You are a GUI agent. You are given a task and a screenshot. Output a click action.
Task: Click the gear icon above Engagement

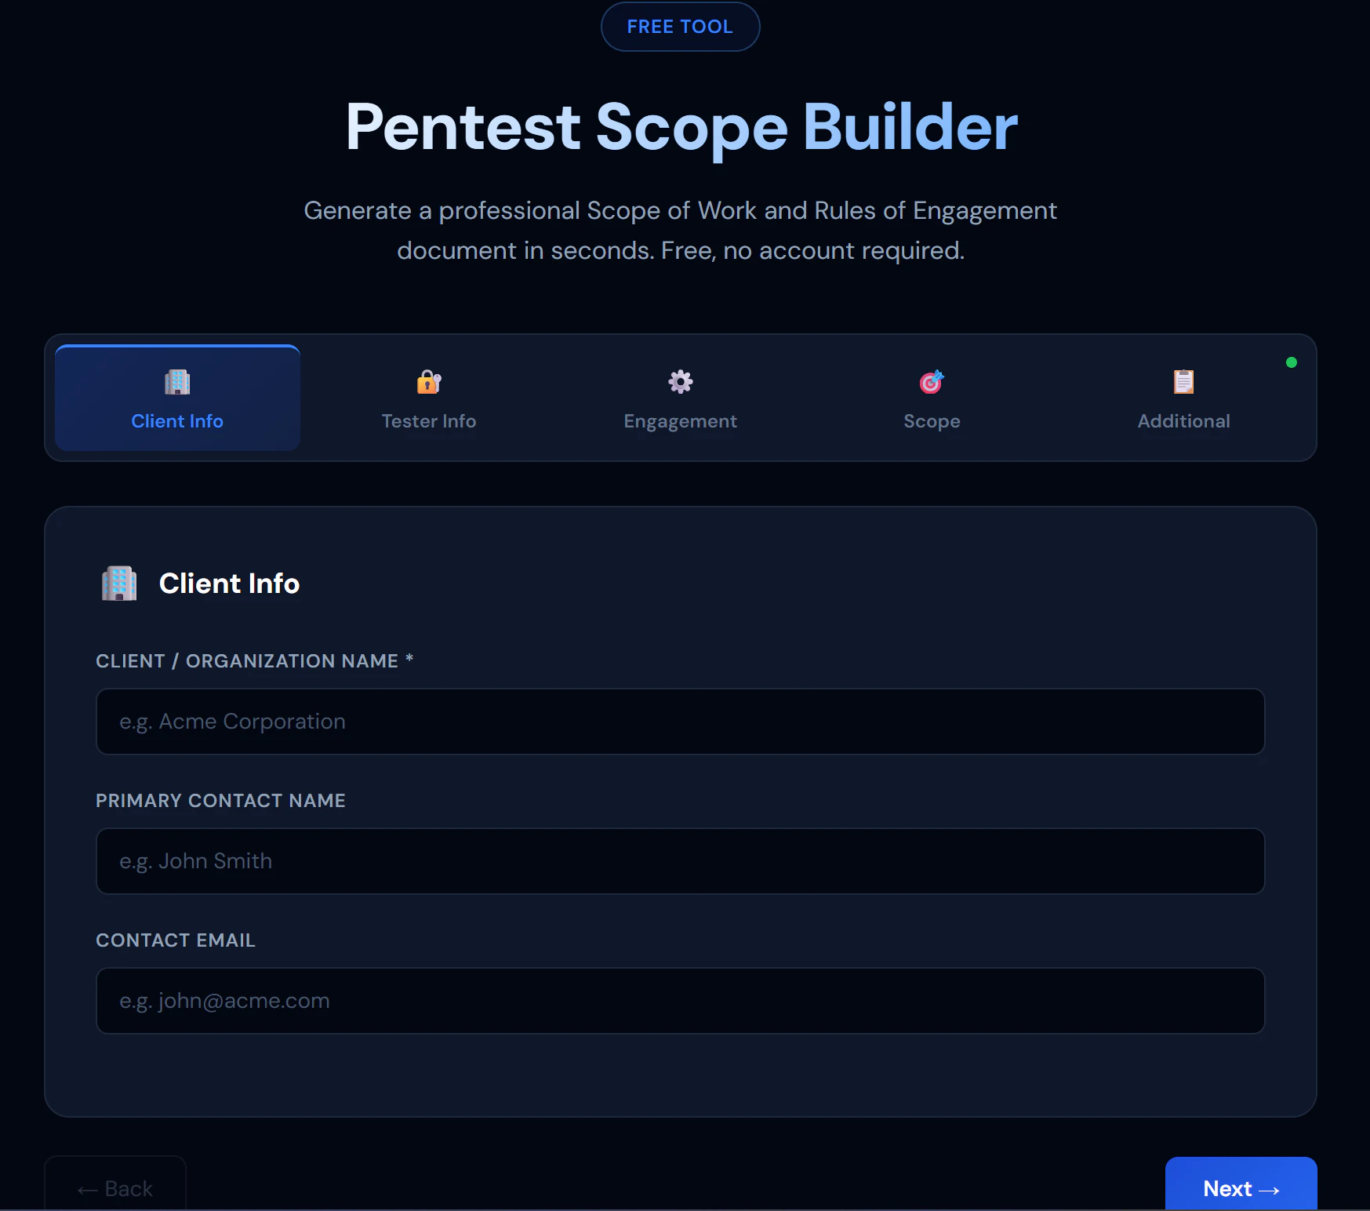coord(680,382)
